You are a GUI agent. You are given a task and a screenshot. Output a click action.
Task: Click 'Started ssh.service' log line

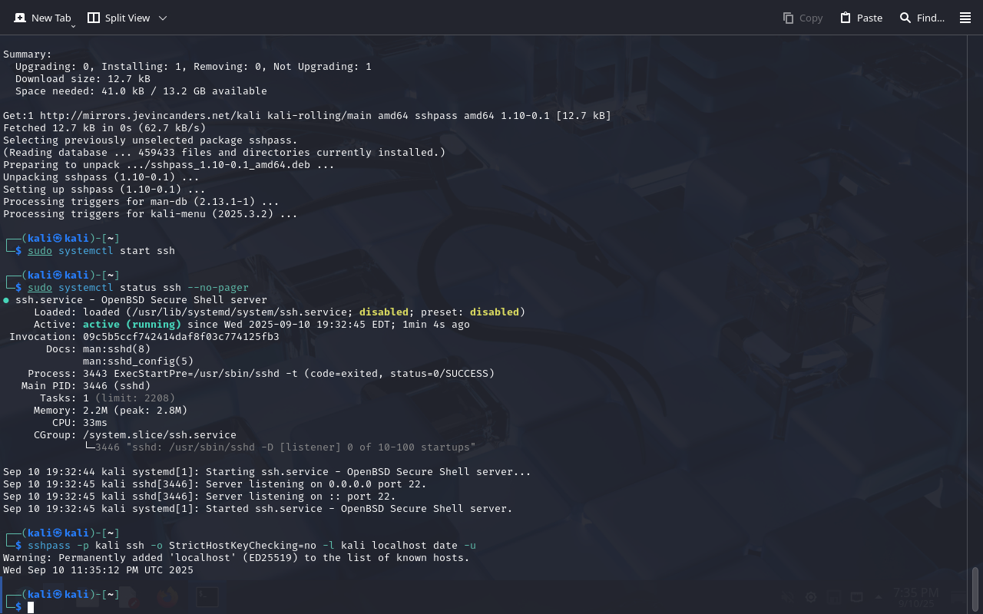(258, 509)
